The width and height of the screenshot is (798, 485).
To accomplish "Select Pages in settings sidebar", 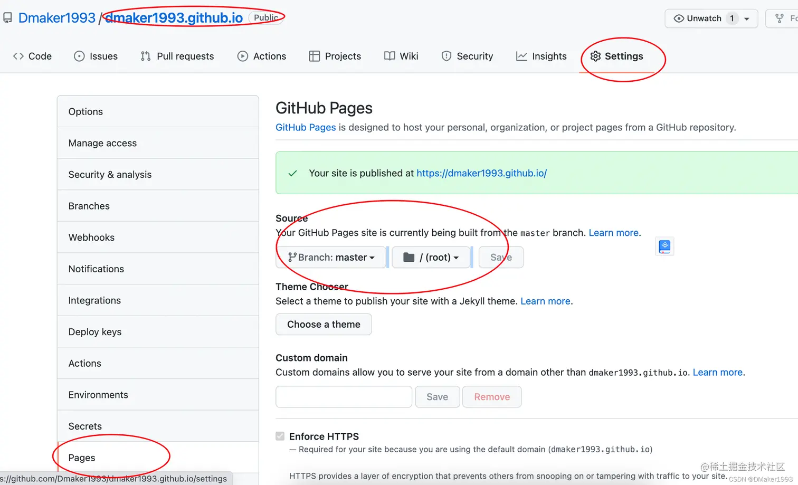I will (x=158, y=458).
